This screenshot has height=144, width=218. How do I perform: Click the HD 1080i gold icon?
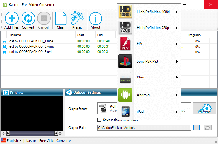point(125,12)
